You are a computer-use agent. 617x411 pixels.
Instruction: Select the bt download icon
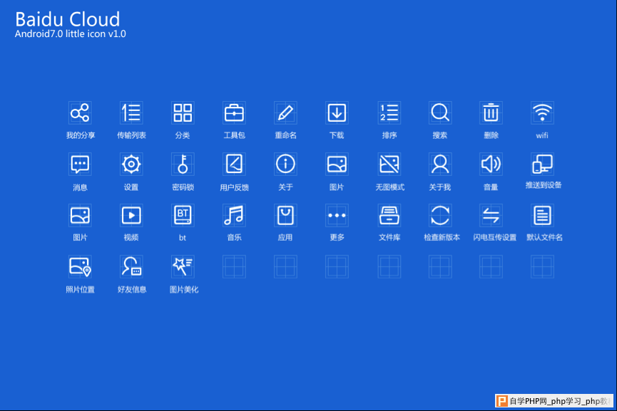pyautogui.click(x=183, y=215)
